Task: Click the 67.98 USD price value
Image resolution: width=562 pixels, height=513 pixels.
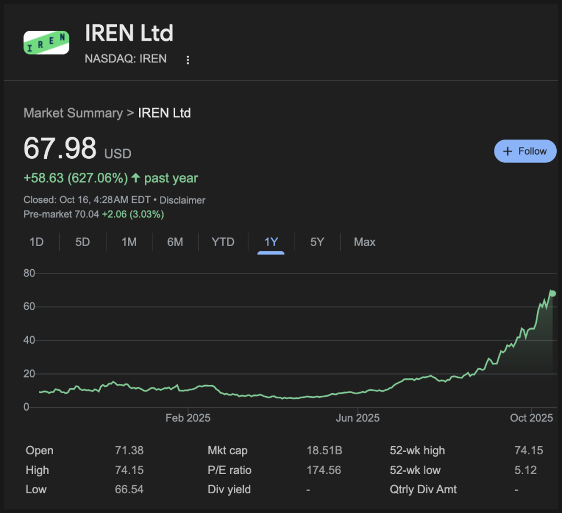Action: (x=60, y=148)
